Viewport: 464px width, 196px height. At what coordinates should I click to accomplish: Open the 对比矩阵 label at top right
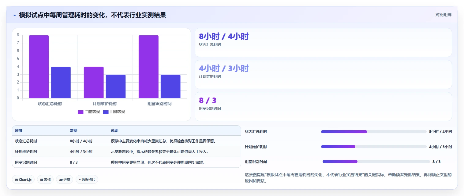(x=443, y=15)
